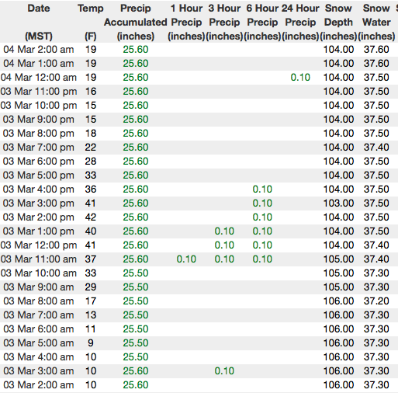
Task: Click snow depth 103.00 at 3:00 pm
Action: (338, 203)
